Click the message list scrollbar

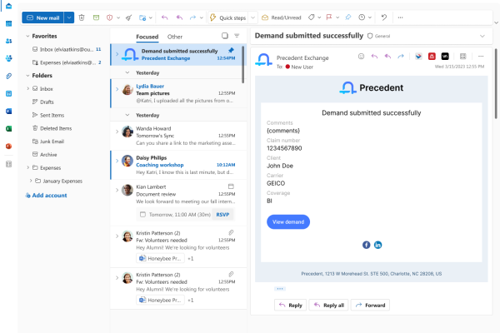click(x=243, y=64)
